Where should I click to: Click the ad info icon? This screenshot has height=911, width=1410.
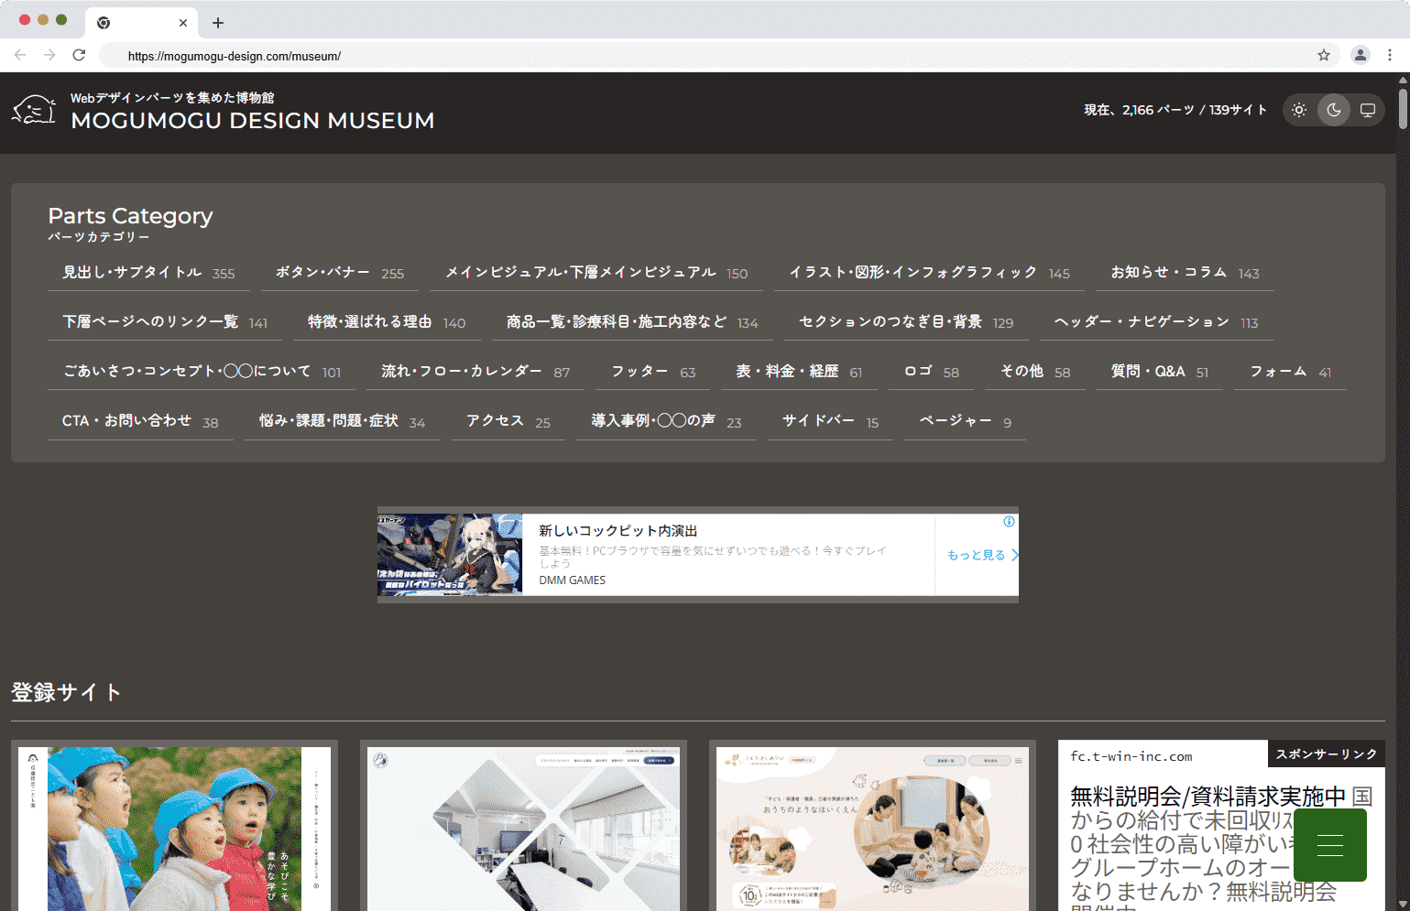[1009, 522]
